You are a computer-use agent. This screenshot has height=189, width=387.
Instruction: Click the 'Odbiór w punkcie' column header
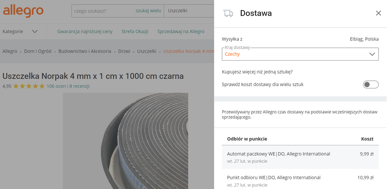point(247,139)
